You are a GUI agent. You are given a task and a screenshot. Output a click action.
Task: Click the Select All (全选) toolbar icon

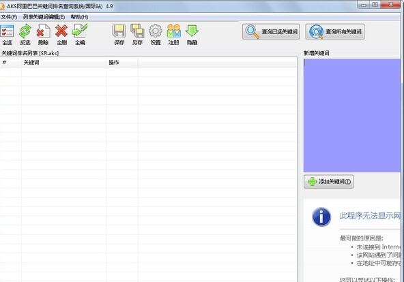coord(7,35)
